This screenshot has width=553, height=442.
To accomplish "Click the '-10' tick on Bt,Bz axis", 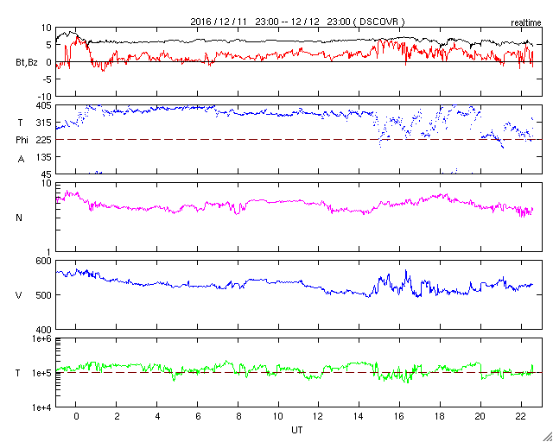I will point(45,97).
